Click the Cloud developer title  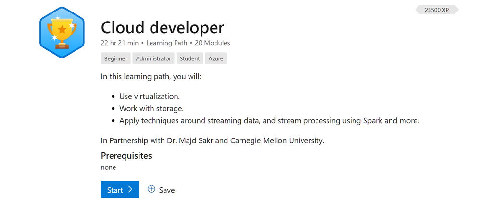pos(163,27)
